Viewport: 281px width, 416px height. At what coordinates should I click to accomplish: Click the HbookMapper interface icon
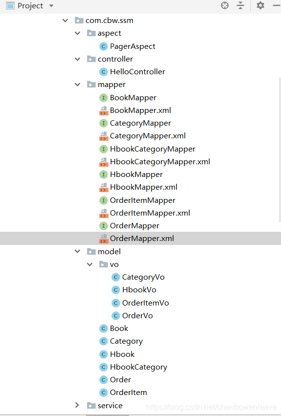(103, 175)
